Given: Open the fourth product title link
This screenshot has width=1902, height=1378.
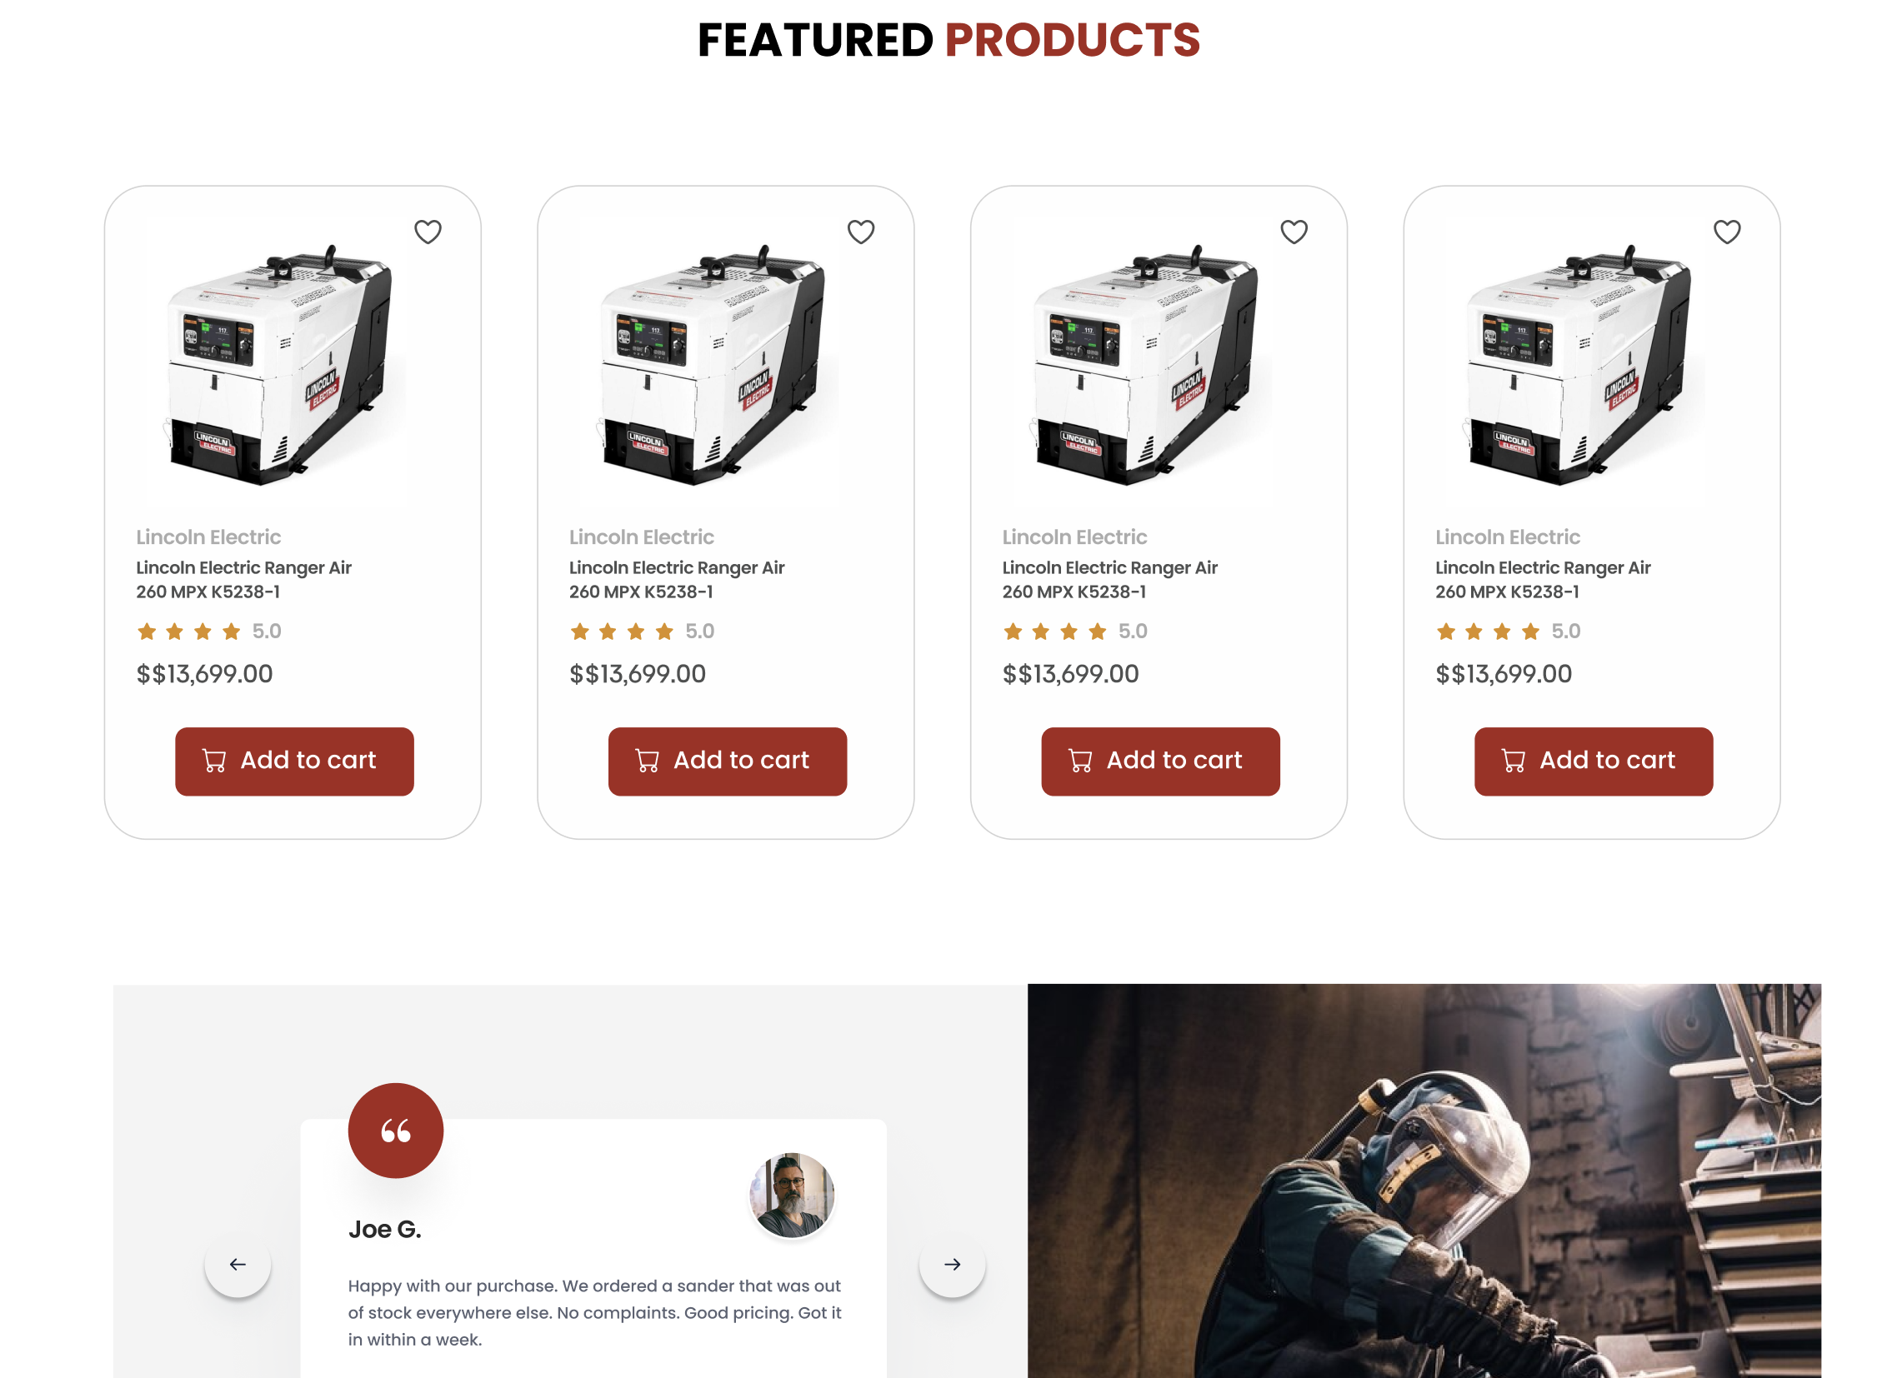Looking at the screenshot, I should tap(1542, 579).
